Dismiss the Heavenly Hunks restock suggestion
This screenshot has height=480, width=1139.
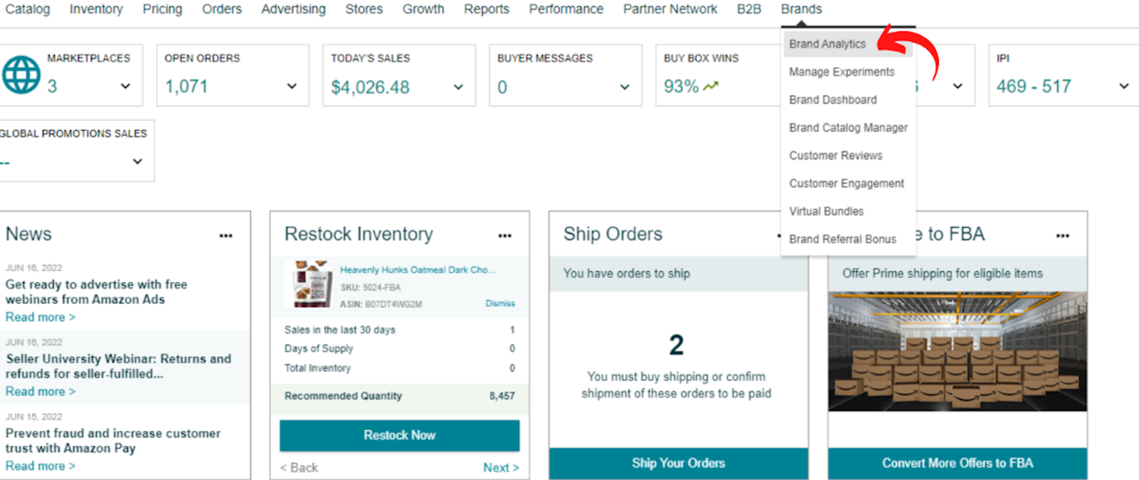tap(500, 303)
